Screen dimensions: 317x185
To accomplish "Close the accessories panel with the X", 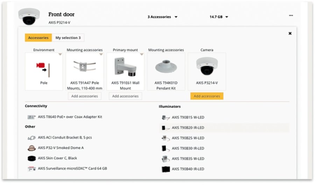I will (290, 33).
